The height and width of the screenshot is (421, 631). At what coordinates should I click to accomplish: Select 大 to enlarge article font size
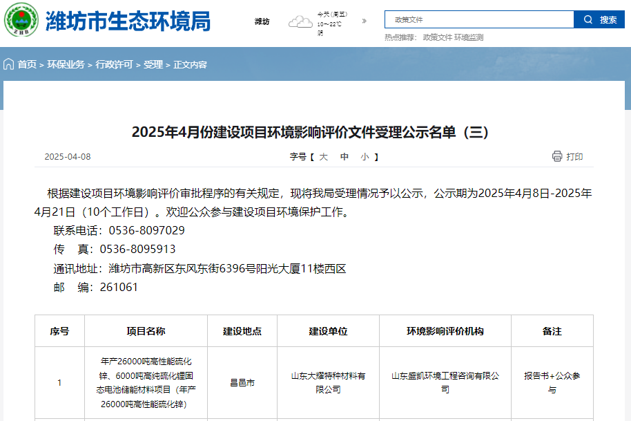coord(324,157)
